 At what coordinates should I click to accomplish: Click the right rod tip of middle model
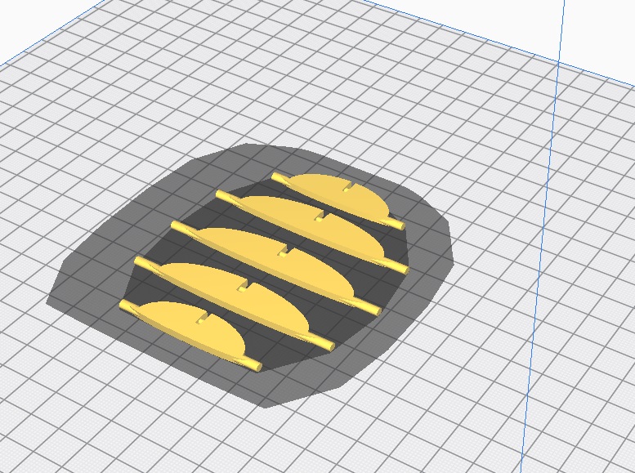tap(374, 310)
